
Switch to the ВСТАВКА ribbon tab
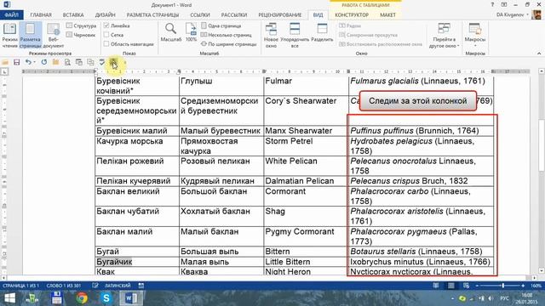click(73, 15)
